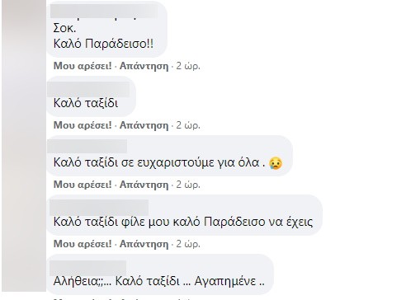Viewport: 406px width, 300px height.
Task: Click the blurred avatar column beside comments
Action: tap(24, 146)
